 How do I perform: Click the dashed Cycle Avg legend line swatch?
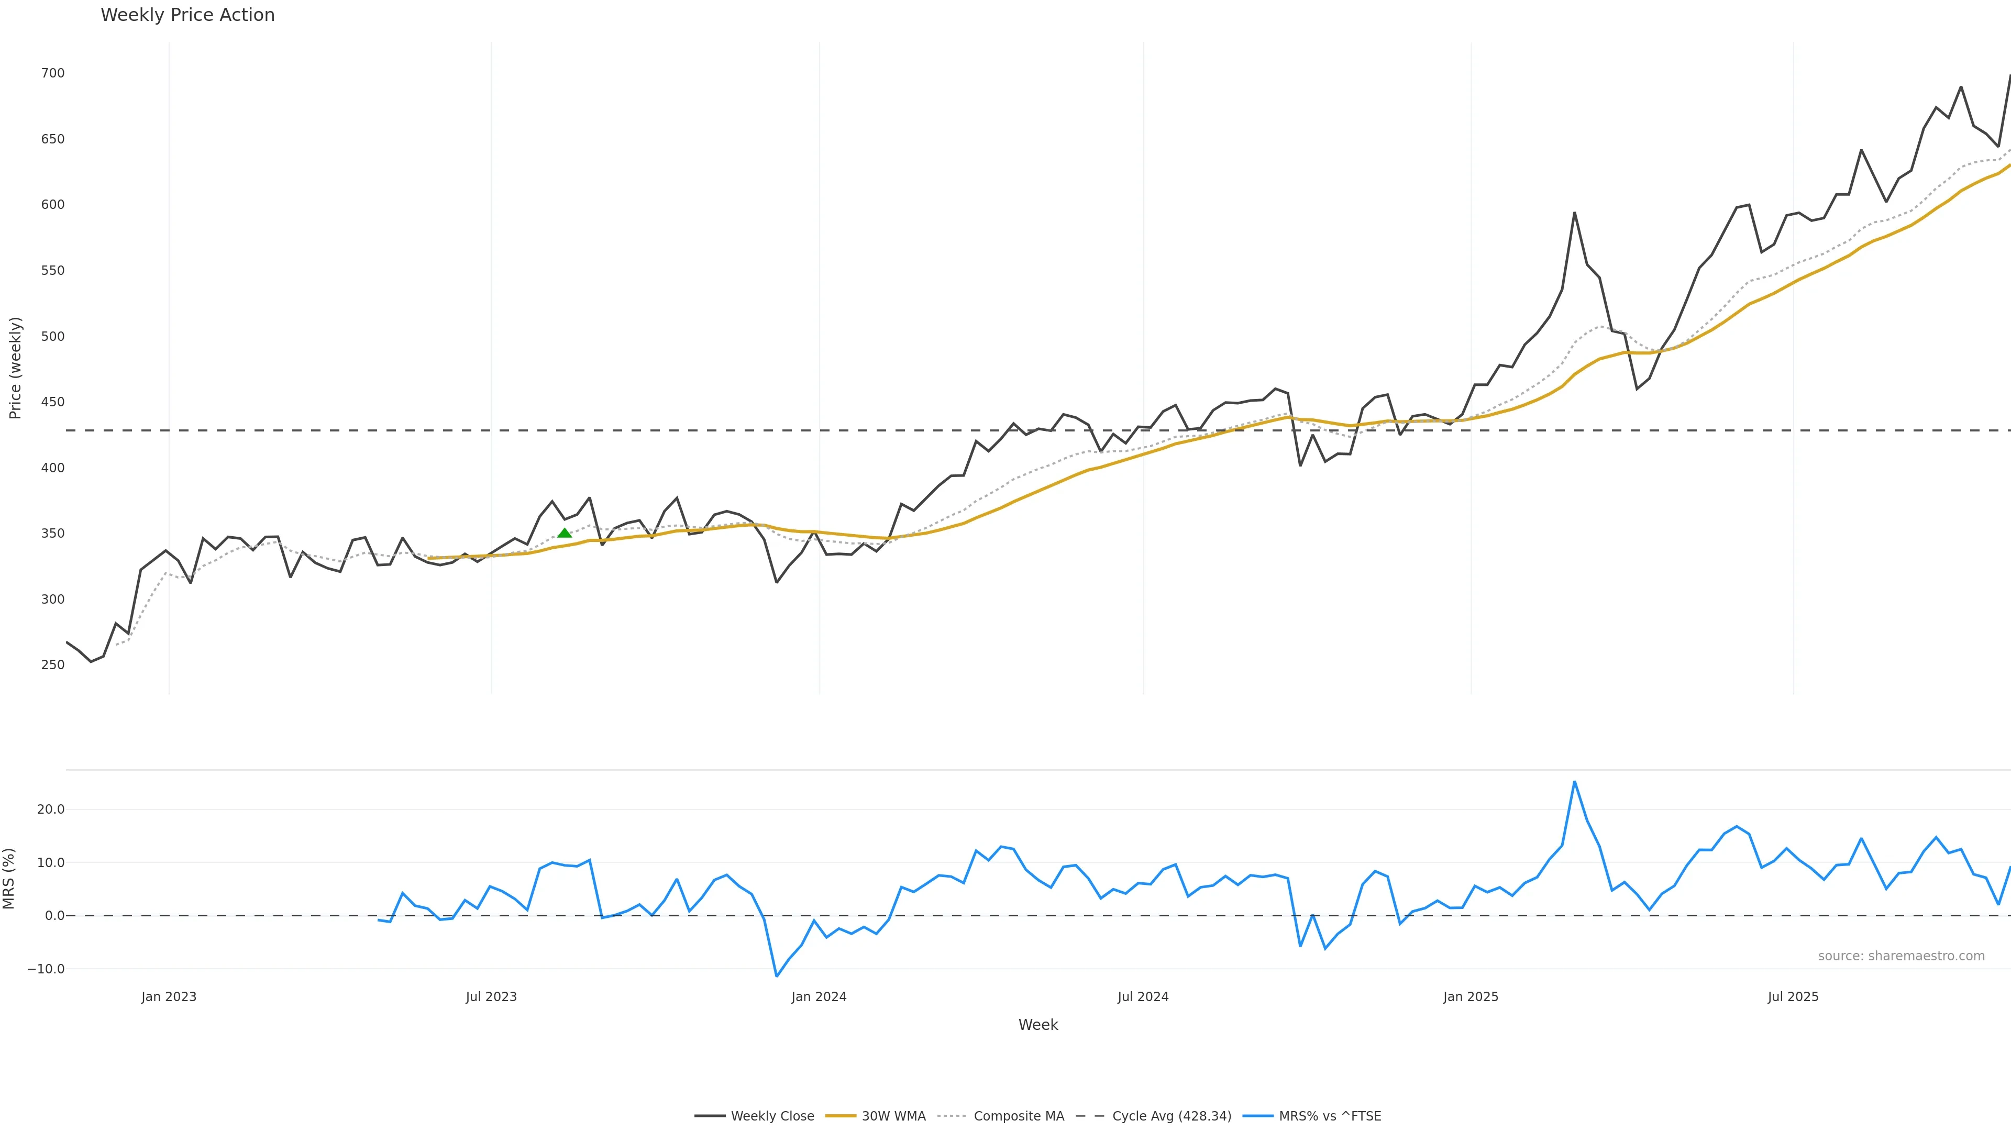pyautogui.click(x=1090, y=1116)
